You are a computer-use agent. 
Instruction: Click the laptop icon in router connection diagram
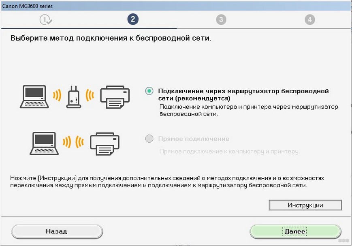click(34, 96)
